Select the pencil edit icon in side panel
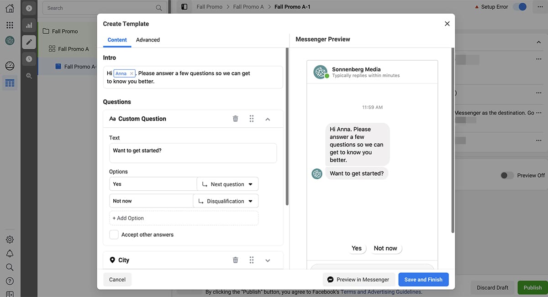Viewport: 548px width, 297px height. pyautogui.click(x=29, y=42)
